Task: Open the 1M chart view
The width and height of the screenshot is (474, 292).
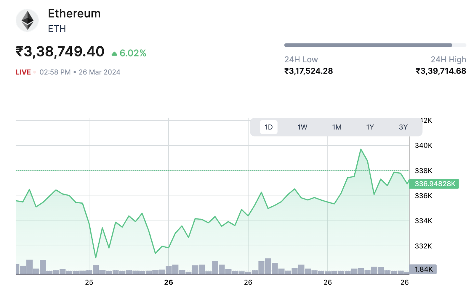Action: (337, 127)
